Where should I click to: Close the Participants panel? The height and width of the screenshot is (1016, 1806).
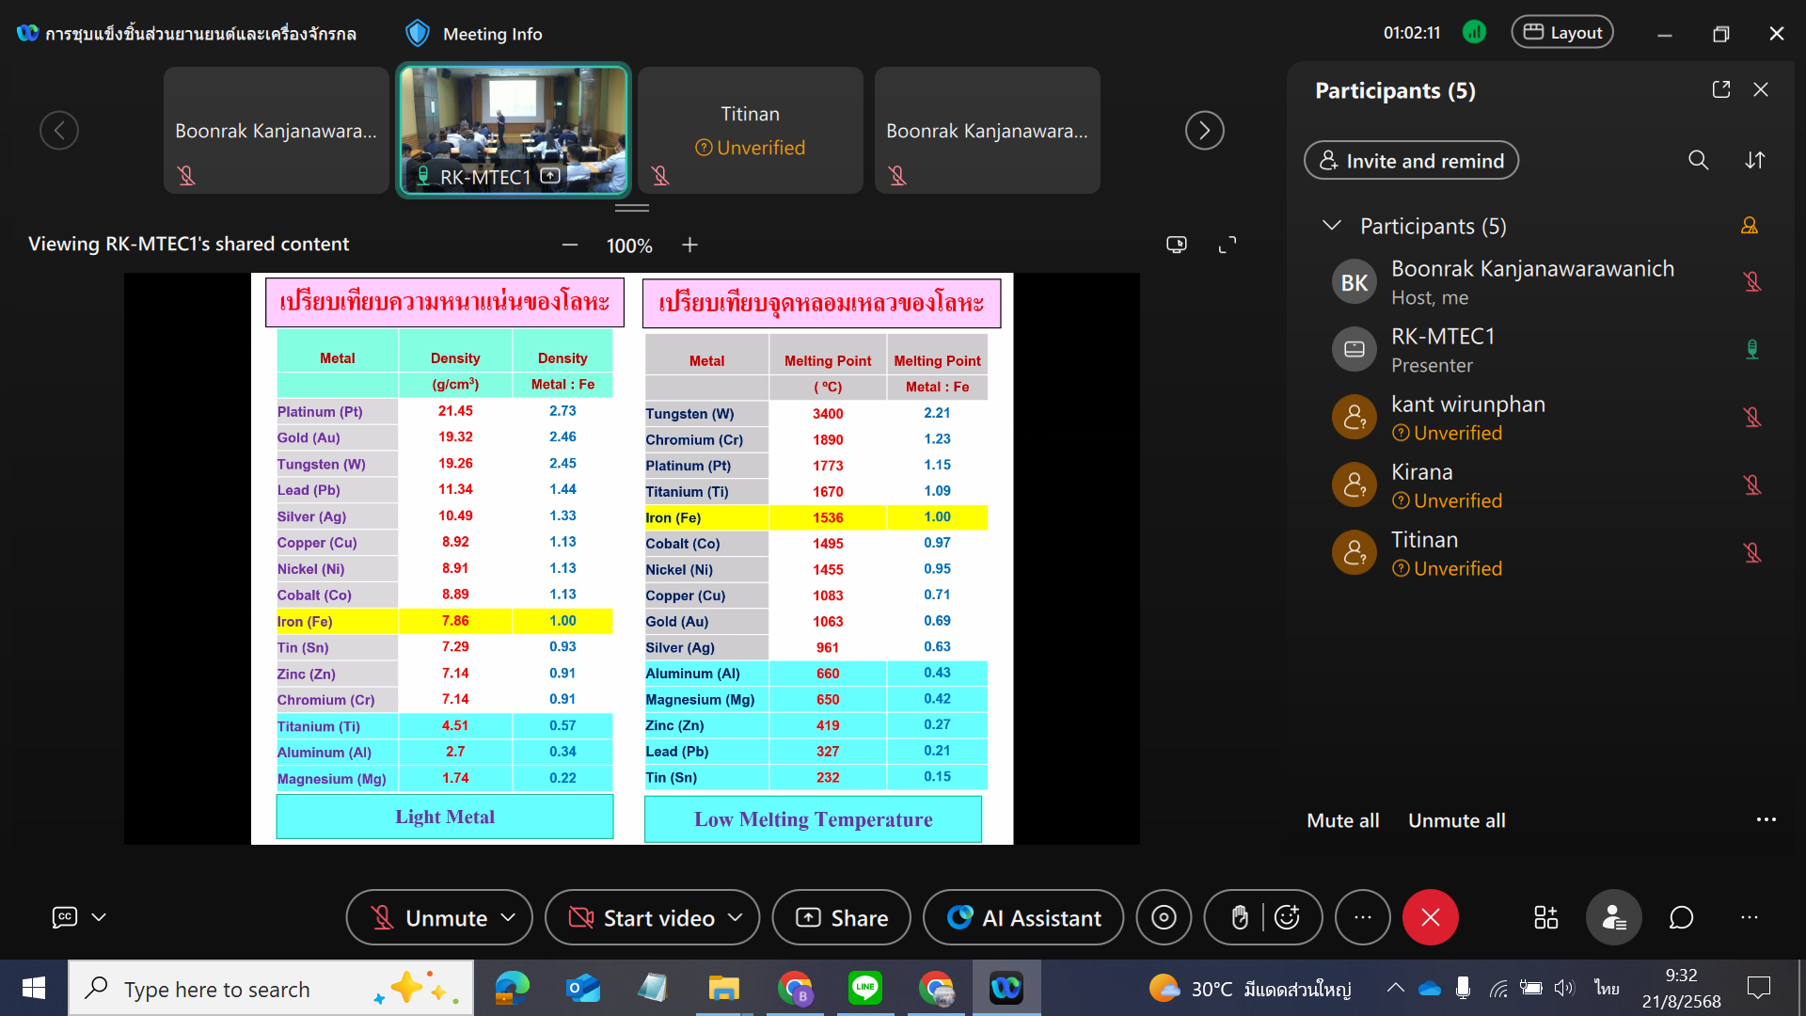coord(1761,89)
